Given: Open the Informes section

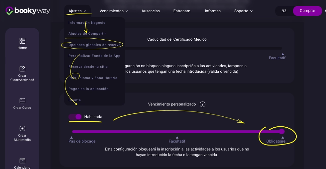Looking at the screenshot, I should [x=213, y=11].
